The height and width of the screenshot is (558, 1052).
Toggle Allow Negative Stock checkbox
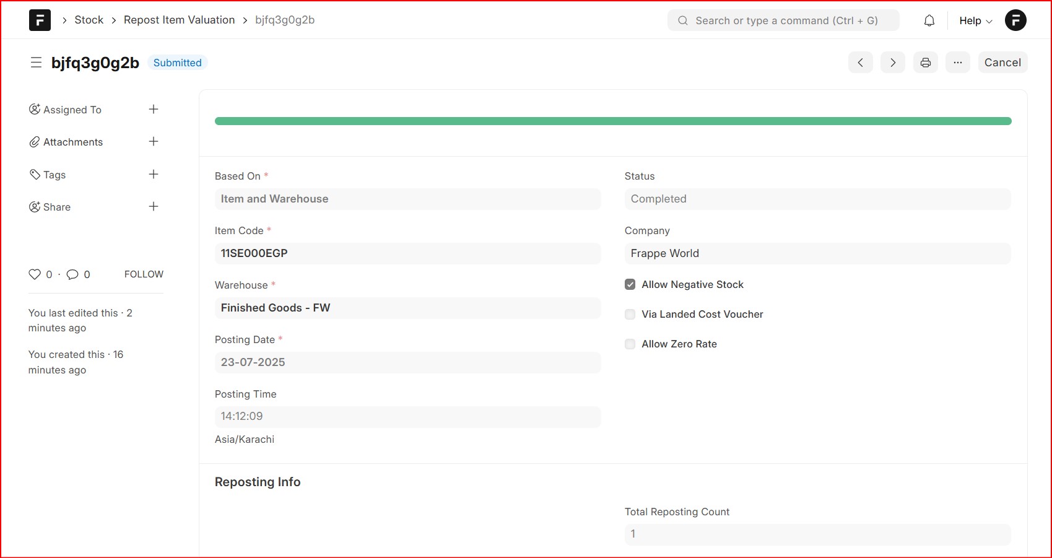(x=630, y=284)
